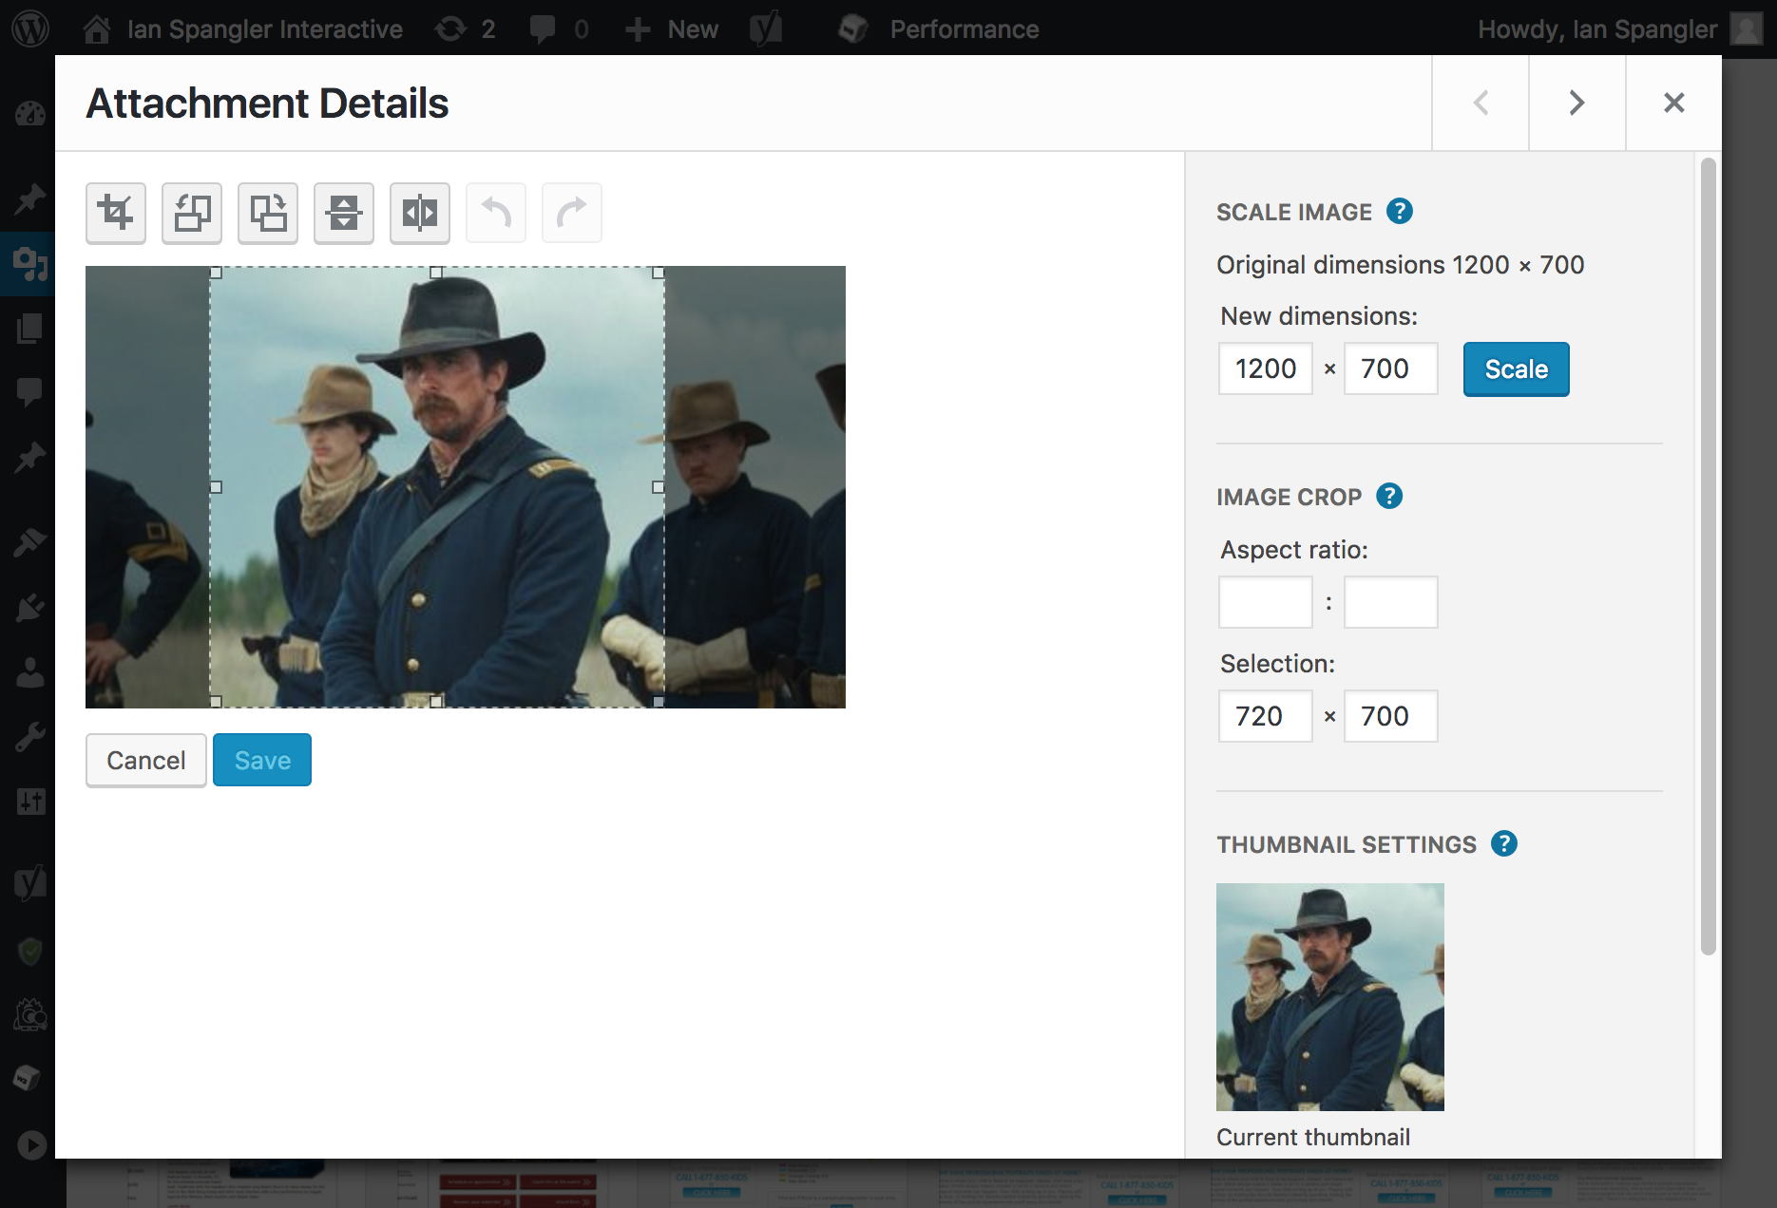Edit the 1200 width dimension field

[1265, 368]
